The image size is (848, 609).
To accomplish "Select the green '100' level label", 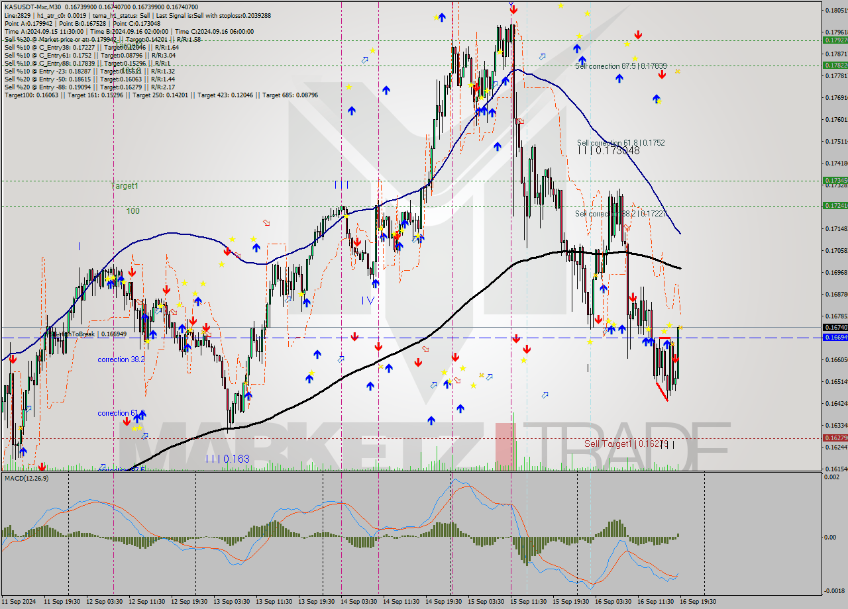I will pyautogui.click(x=133, y=211).
